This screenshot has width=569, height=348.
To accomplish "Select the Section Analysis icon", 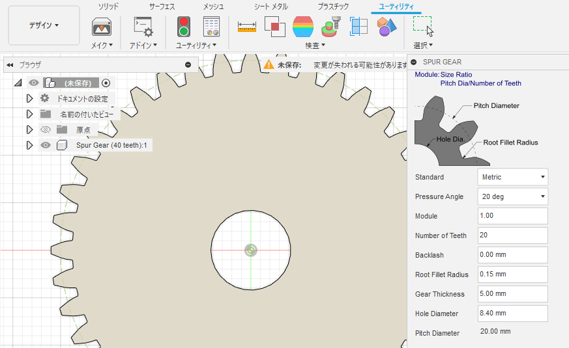I will [358, 27].
